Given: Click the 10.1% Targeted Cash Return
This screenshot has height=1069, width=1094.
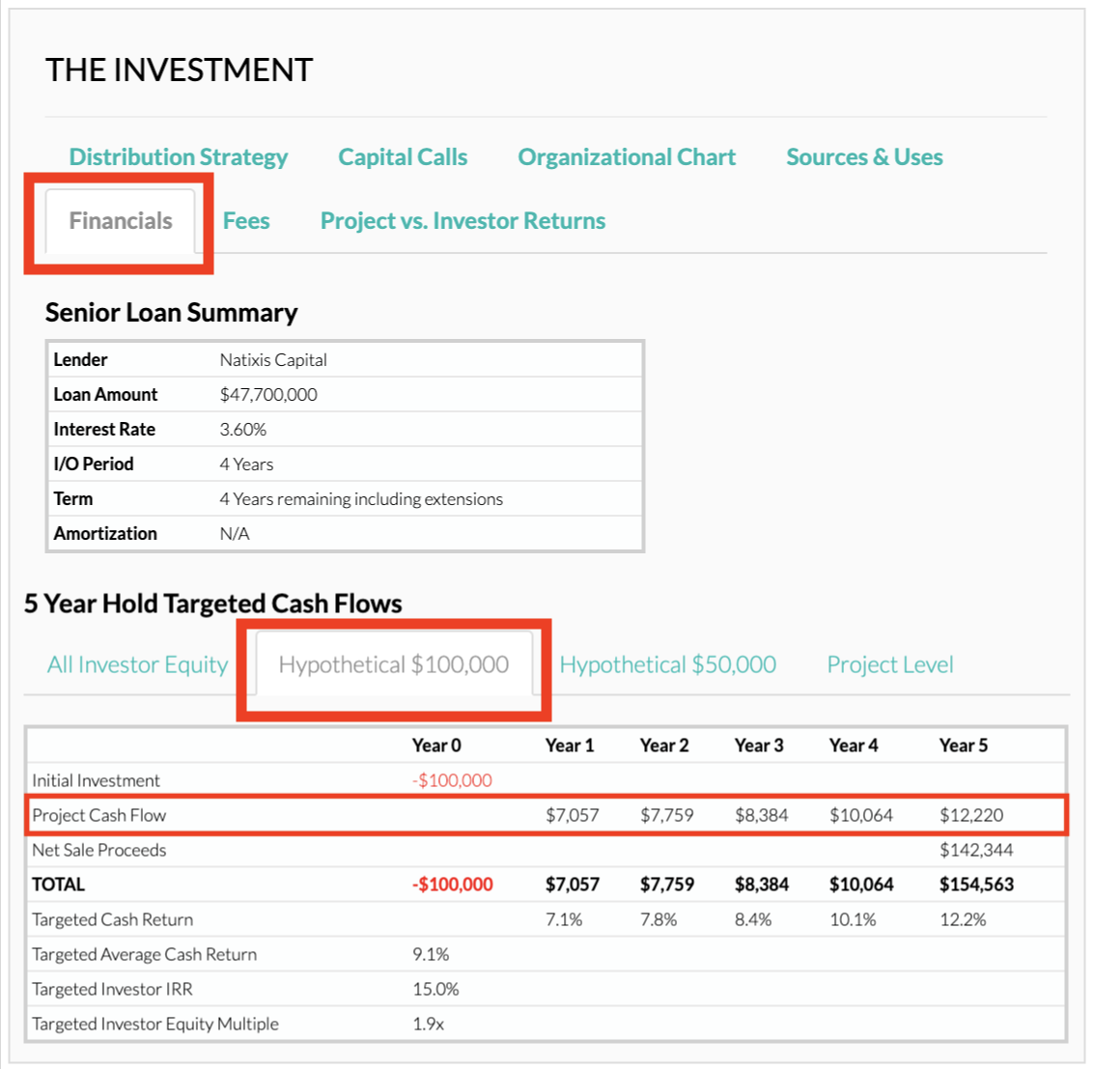Looking at the screenshot, I should 853,919.
